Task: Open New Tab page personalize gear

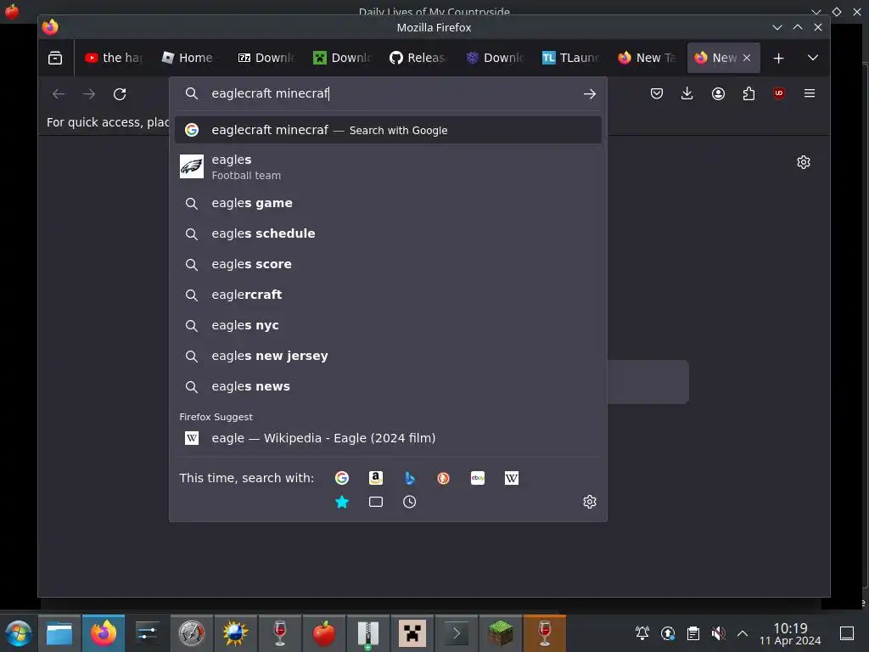Action: pos(803,162)
